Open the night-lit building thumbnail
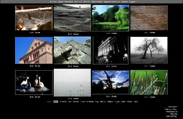This screenshot has width=183, height=119. pos(111,50)
